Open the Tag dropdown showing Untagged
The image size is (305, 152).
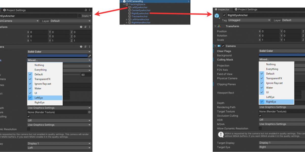[249, 20]
